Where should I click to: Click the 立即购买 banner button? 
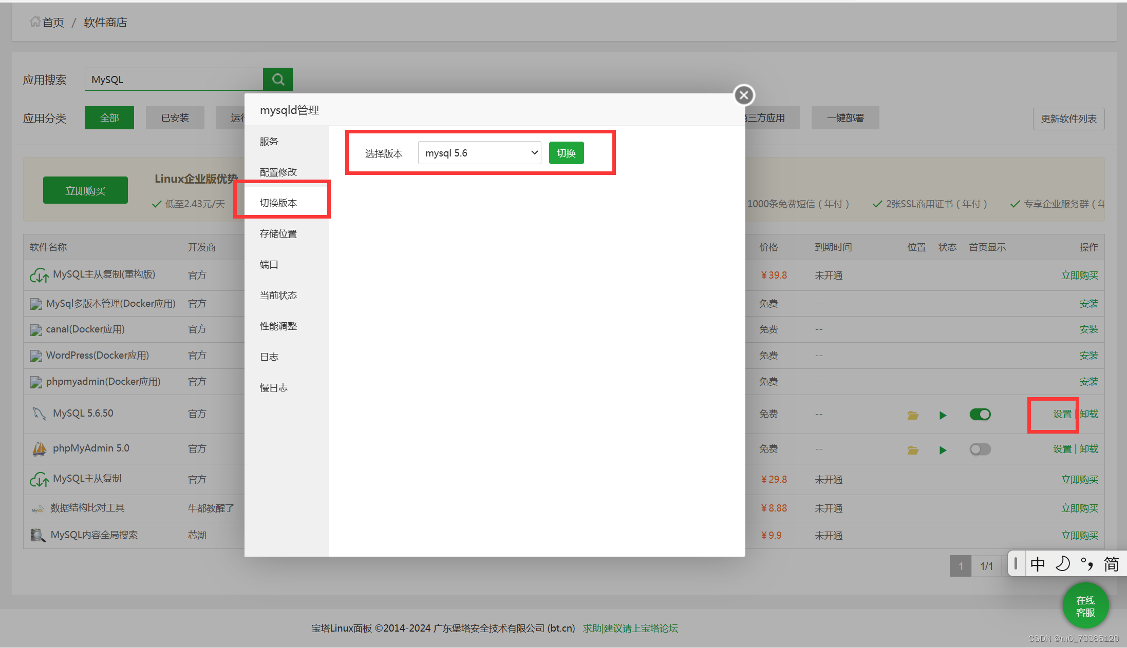tap(85, 190)
